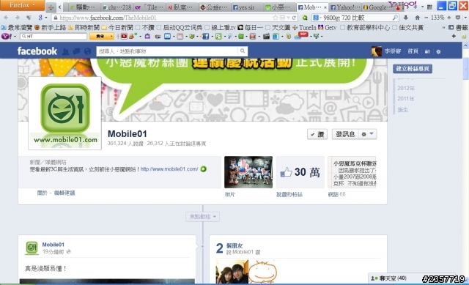Open the 教育部學科中心 bookmark
Viewport: 469px width, 285px height.
(365, 28)
